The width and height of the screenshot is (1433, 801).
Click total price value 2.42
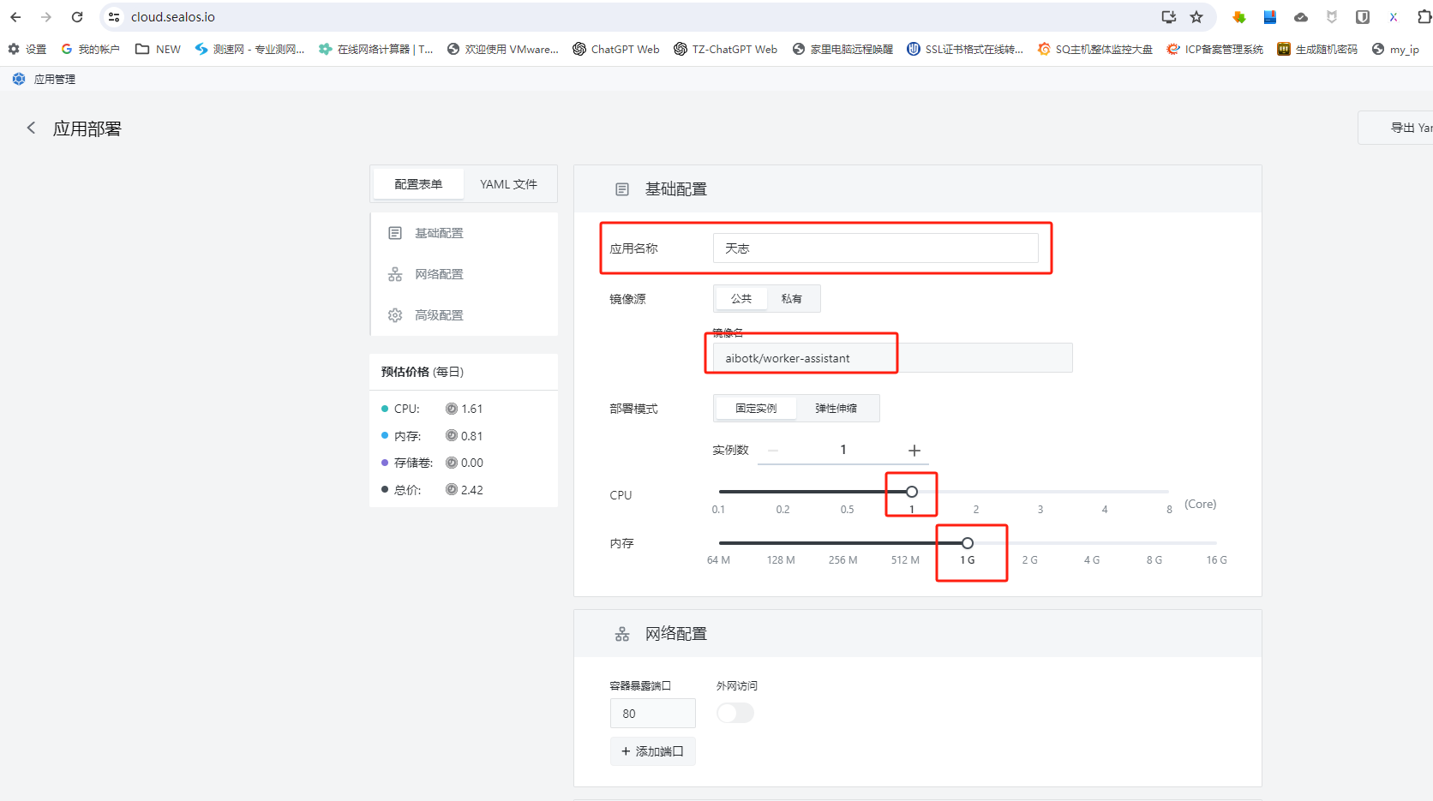click(472, 490)
